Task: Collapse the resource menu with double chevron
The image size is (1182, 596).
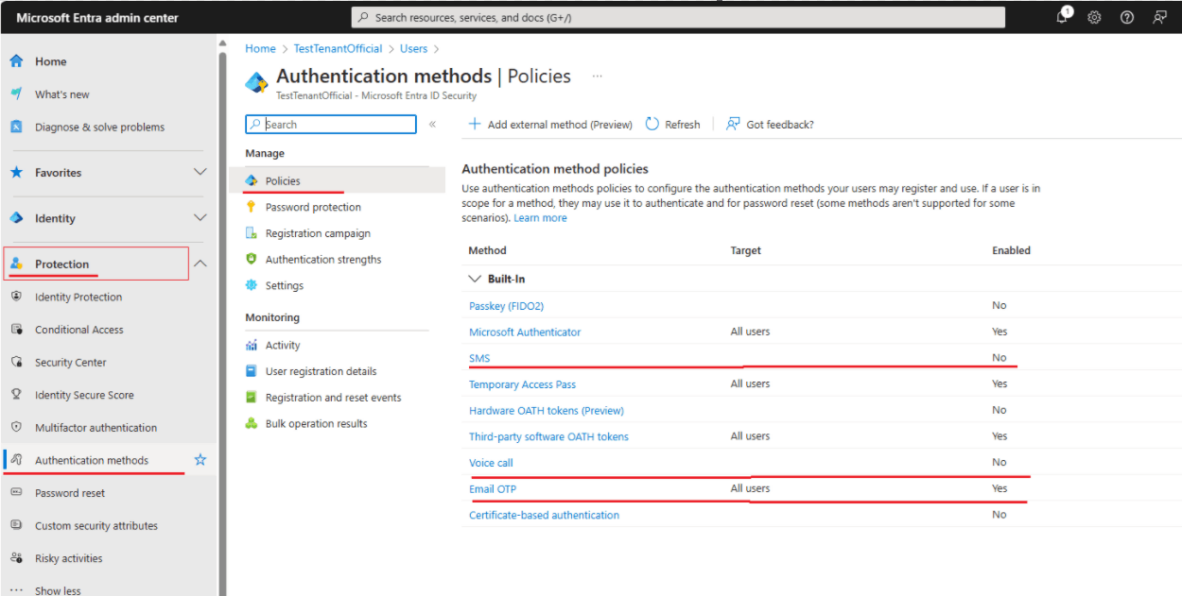Action: [432, 125]
